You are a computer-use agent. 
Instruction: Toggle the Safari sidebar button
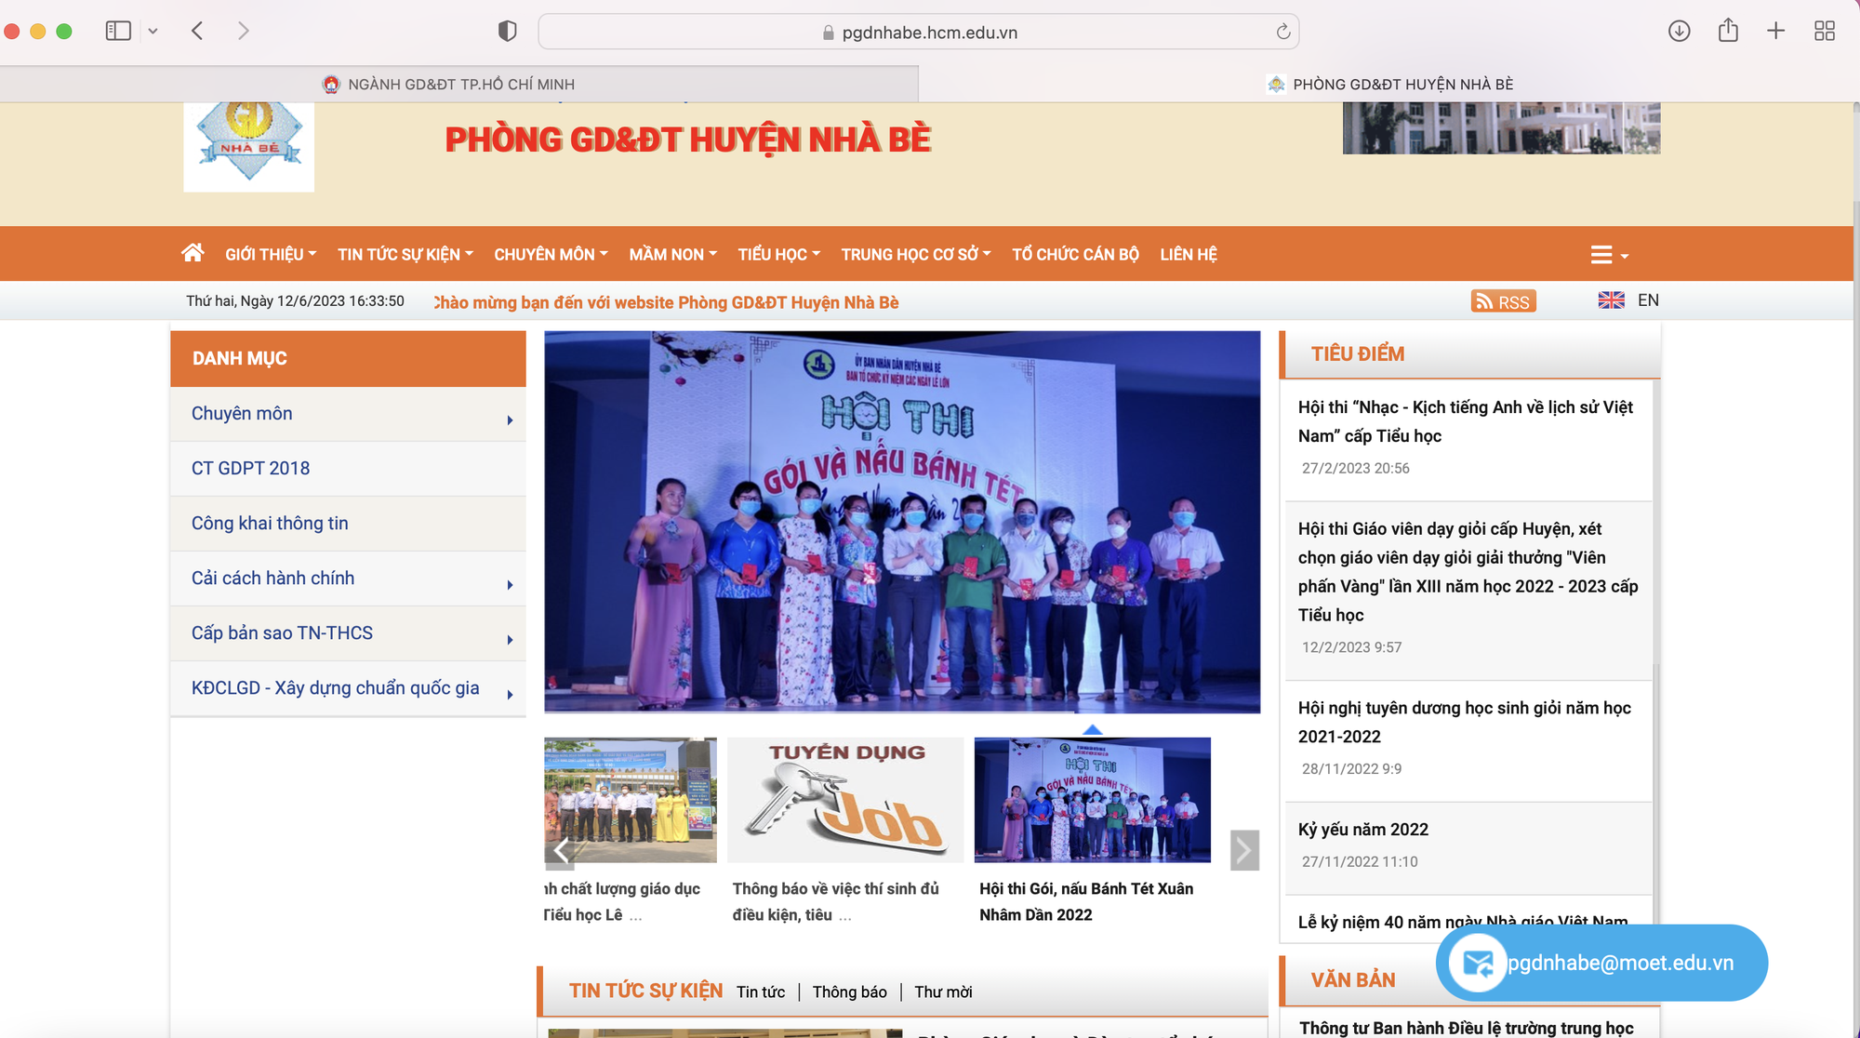[118, 31]
